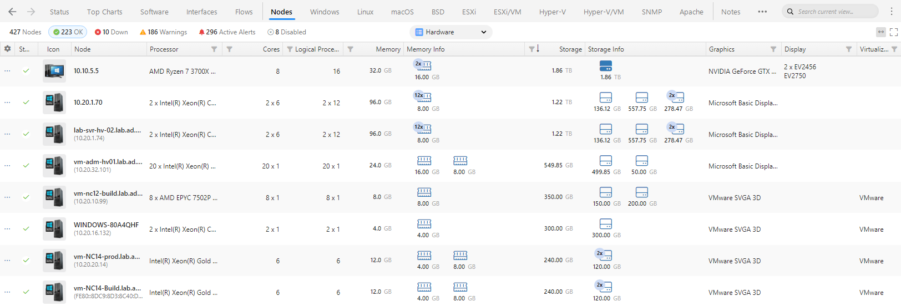Screen dimensions: 901x306
Task: Switch to the Status tab
Action: [59, 12]
